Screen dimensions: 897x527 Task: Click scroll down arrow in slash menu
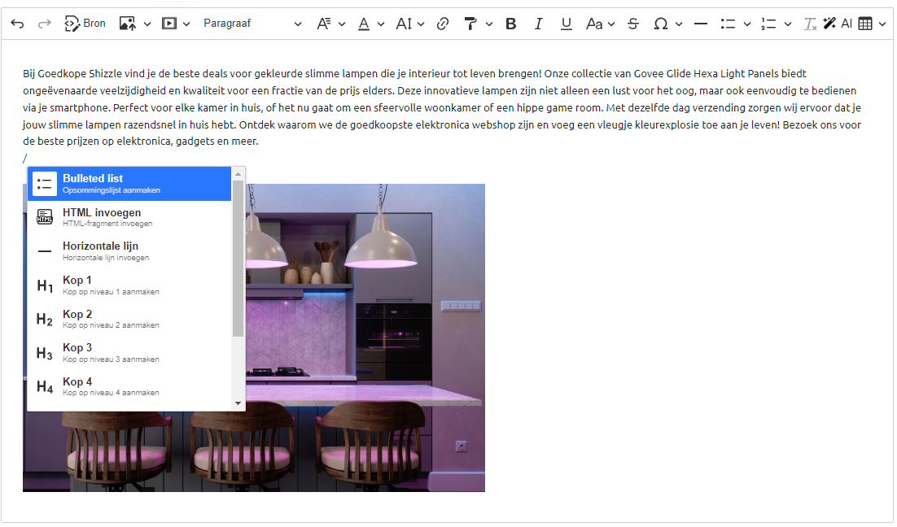[x=238, y=403]
